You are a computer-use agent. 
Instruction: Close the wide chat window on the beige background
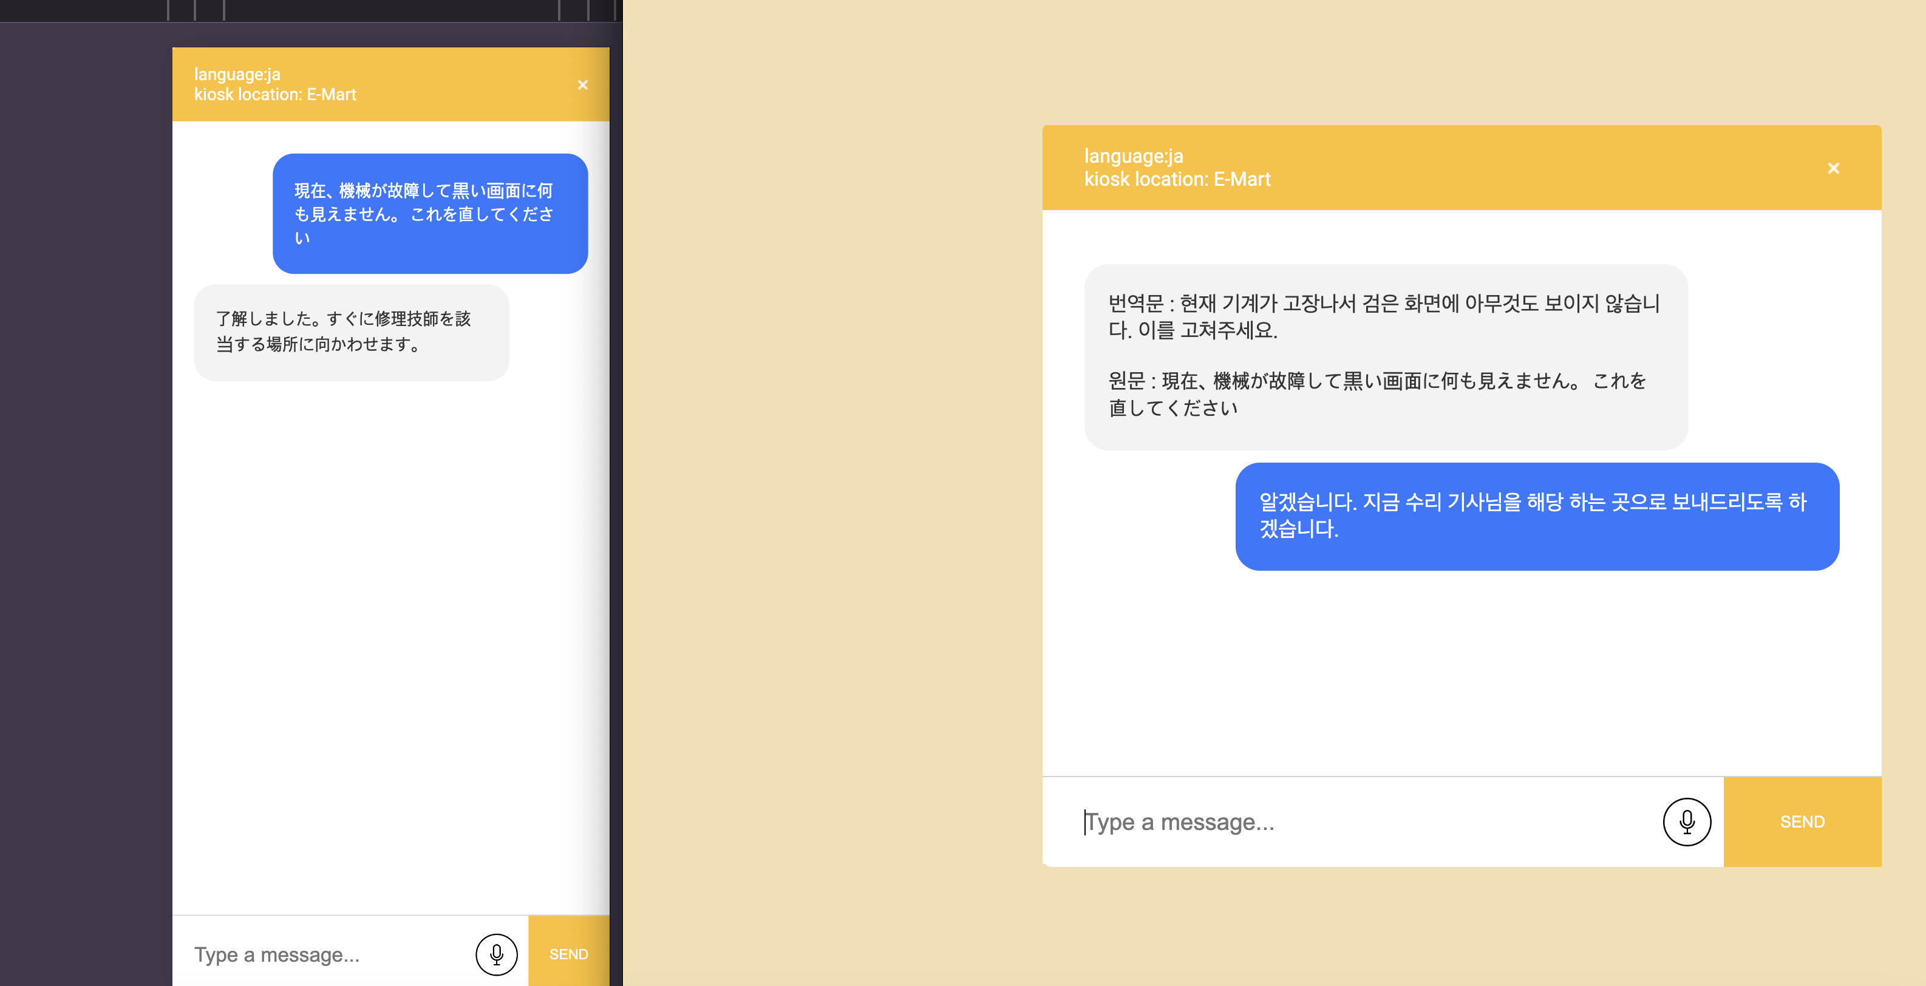coord(1832,168)
